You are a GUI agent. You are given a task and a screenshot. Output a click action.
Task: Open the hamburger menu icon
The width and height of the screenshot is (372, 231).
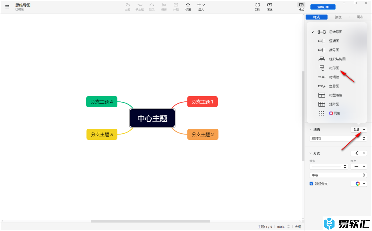[x=7, y=7]
